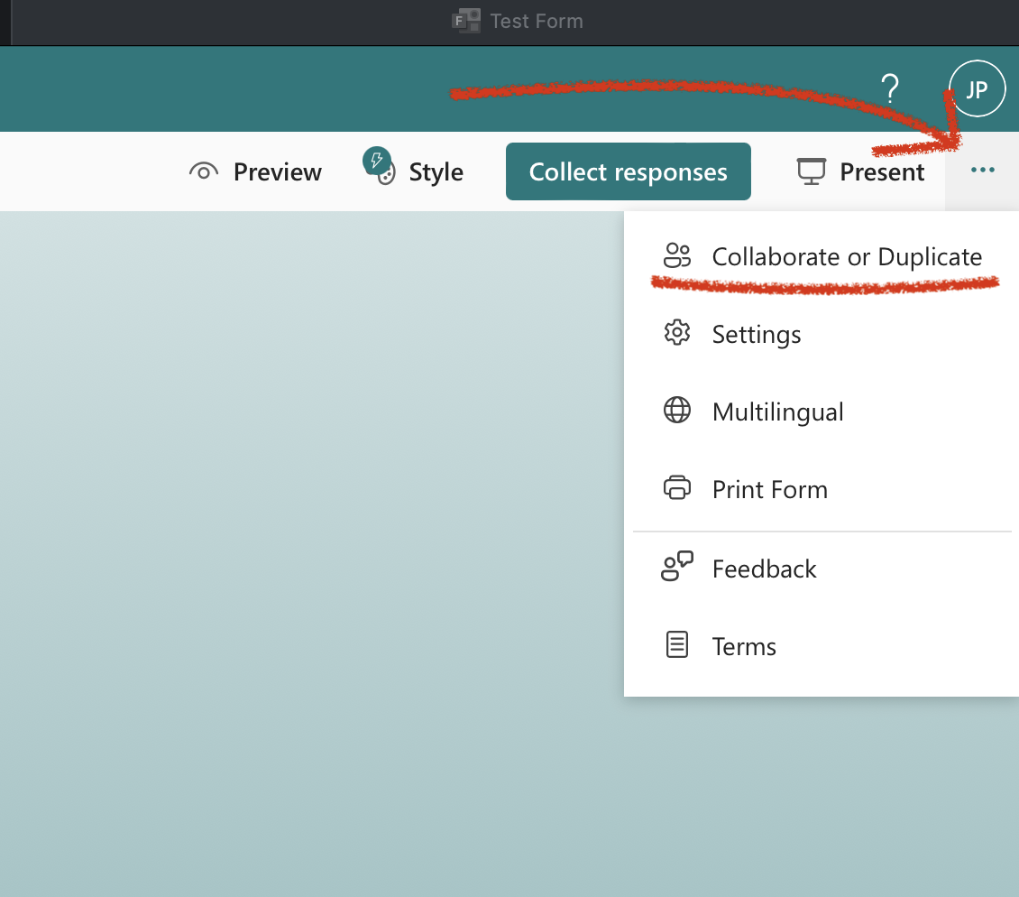
Task: Click the eye icon beside Preview
Action: click(x=204, y=172)
